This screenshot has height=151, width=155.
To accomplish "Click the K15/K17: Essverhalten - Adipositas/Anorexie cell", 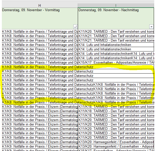I will tap(116, 63).
